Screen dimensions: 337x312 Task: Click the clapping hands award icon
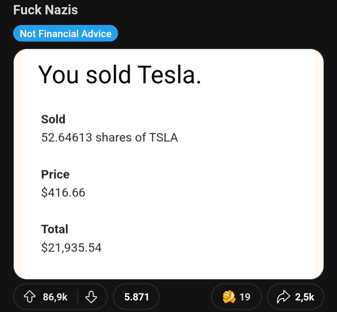click(229, 297)
